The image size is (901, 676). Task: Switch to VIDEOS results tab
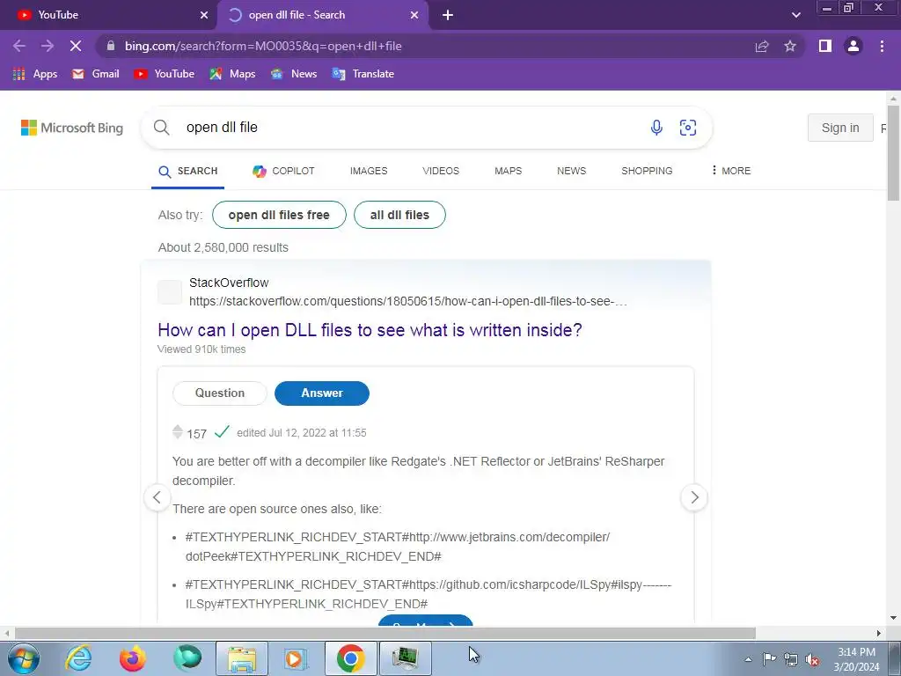[441, 171]
